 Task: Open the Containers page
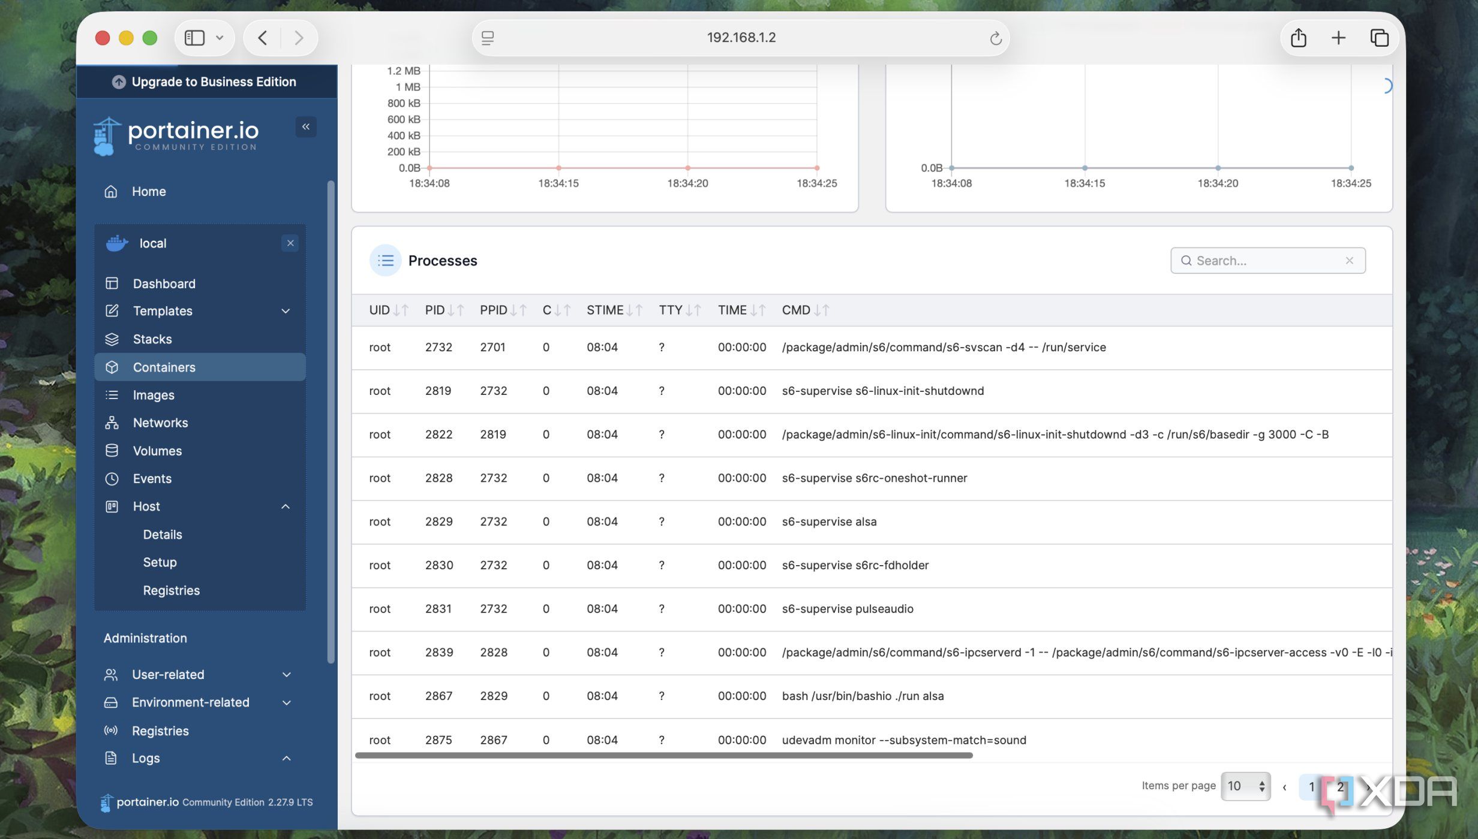pyautogui.click(x=200, y=367)
